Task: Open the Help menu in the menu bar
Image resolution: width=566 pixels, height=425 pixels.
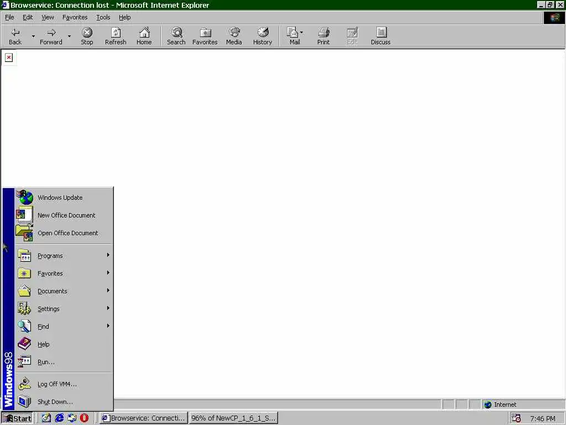Action: tap(124, 17)
